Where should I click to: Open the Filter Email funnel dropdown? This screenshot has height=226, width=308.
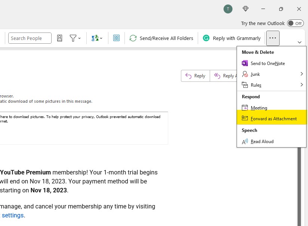[75, 38]
